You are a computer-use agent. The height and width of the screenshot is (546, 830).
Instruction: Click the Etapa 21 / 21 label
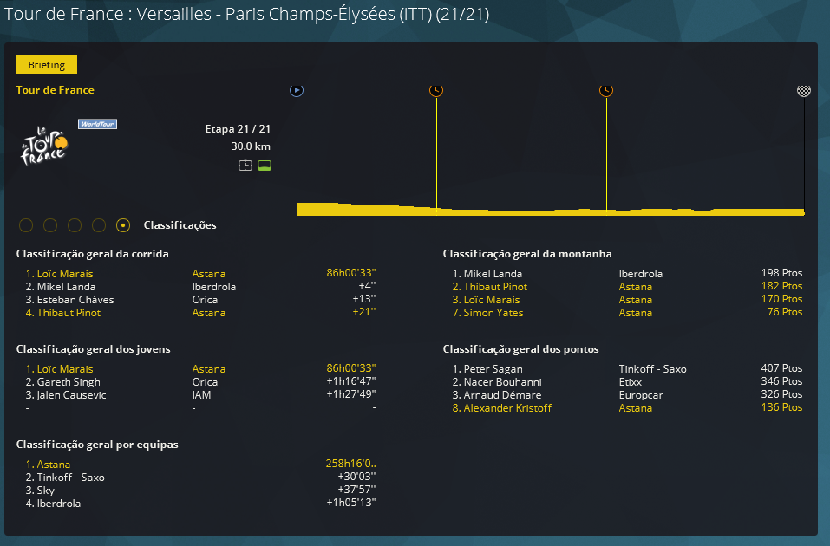tap(238, 129)
